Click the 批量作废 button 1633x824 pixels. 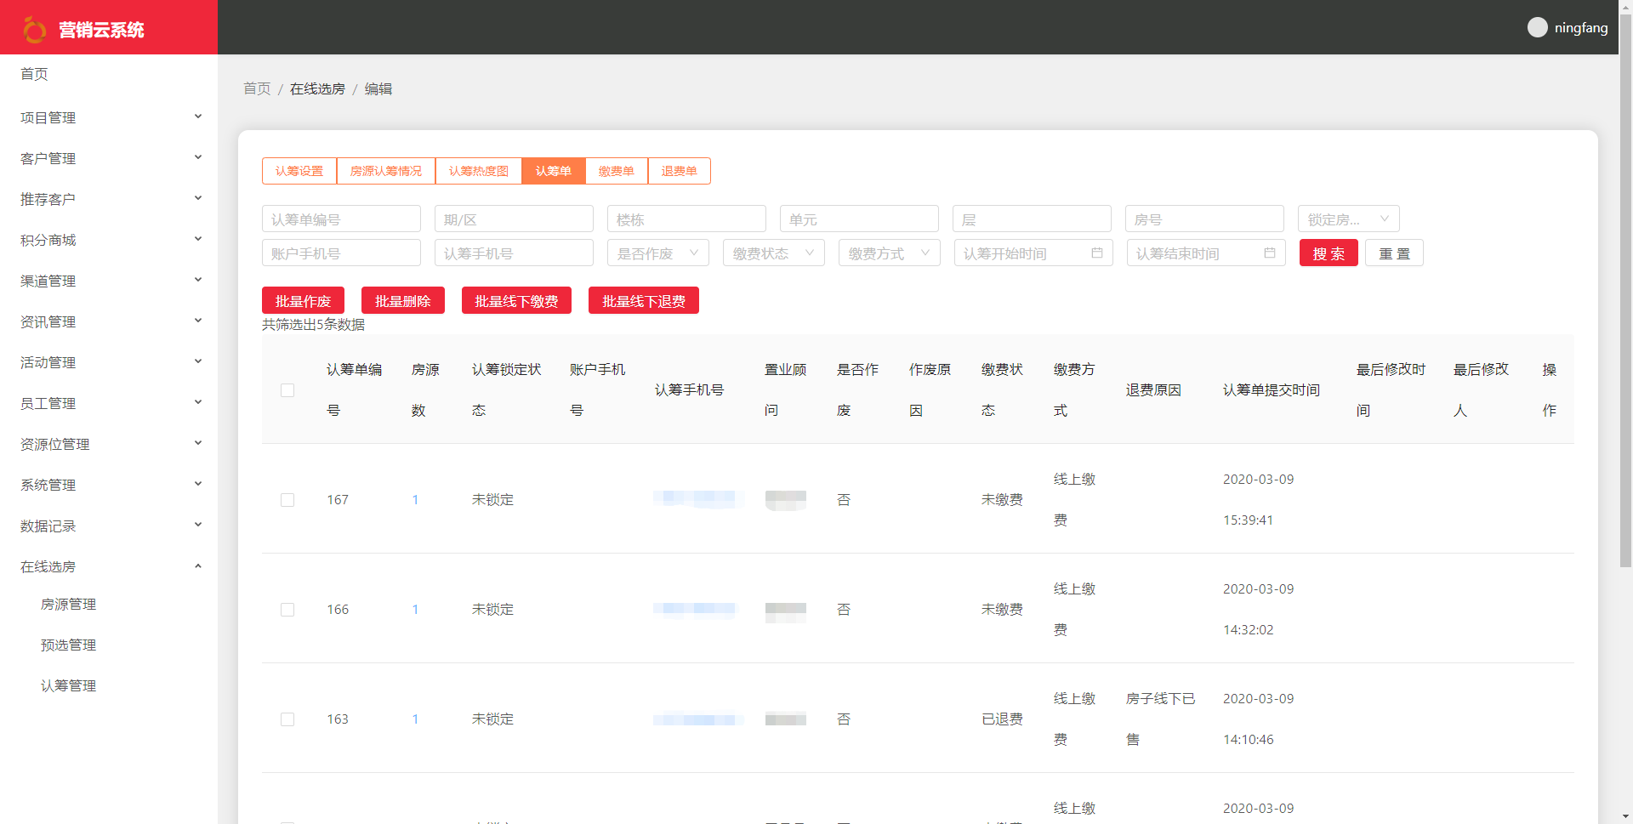point(303,301)
